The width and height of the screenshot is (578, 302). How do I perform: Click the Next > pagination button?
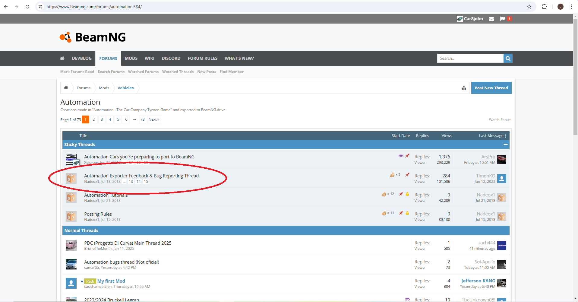point(154,119)
